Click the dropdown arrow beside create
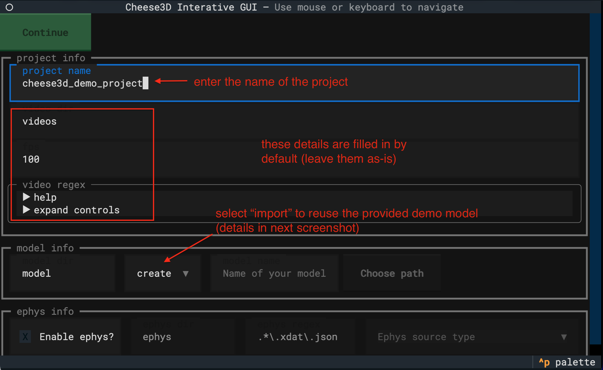Screen dimensions: 603x370 pyautogui.click(x=186, y=274)
